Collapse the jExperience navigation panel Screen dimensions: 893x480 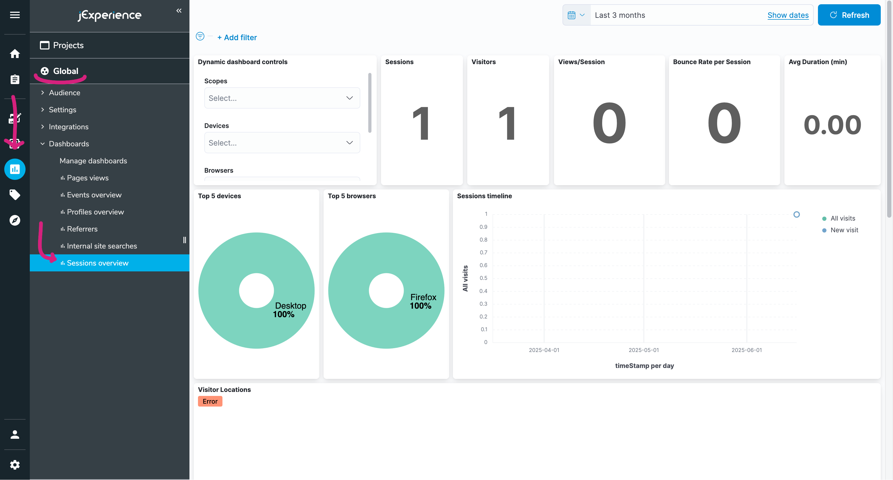pyautogui.click(x=179, y=11)
